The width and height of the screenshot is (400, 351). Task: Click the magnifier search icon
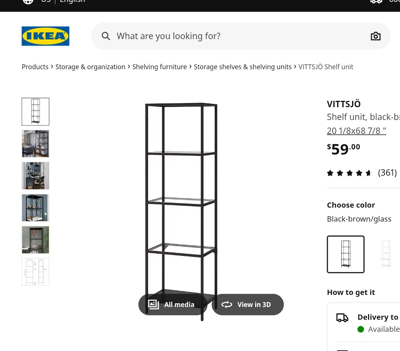106,36
